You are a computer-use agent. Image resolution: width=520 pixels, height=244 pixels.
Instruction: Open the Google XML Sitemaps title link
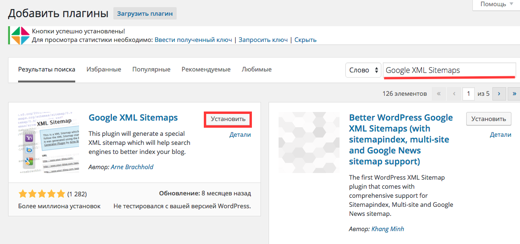(133, 118)
